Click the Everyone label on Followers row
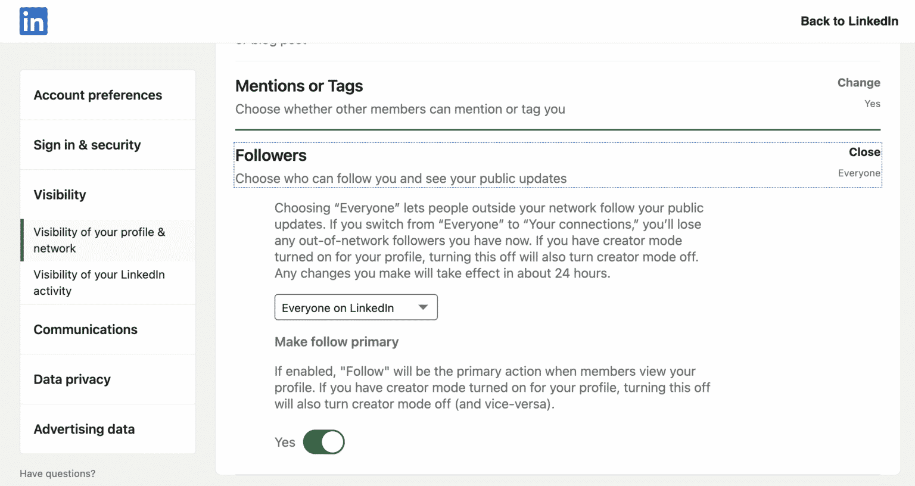This screenshot has height=486, width=915. point(859,173)
